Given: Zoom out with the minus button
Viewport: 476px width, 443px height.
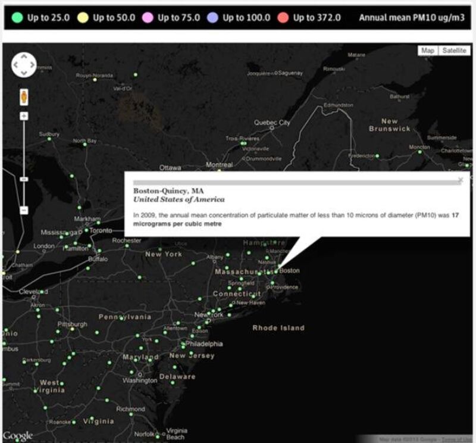Looking at the screenshot, I should 24,210.
